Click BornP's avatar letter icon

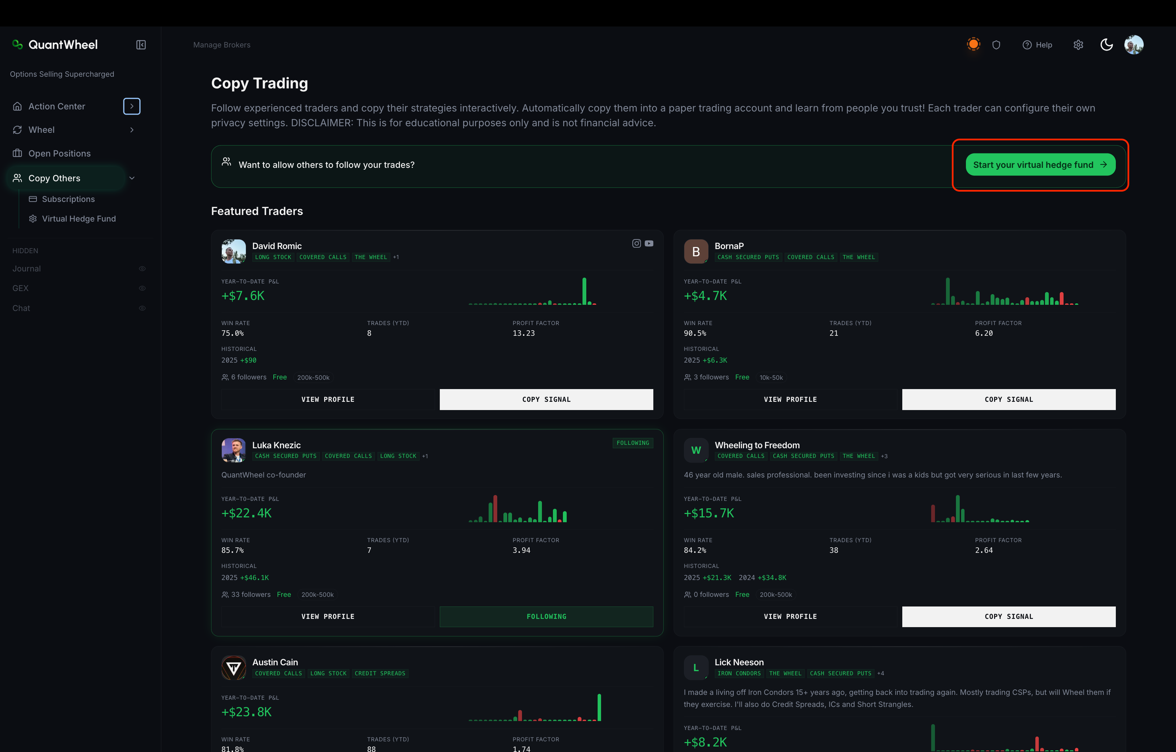point(696,251)
